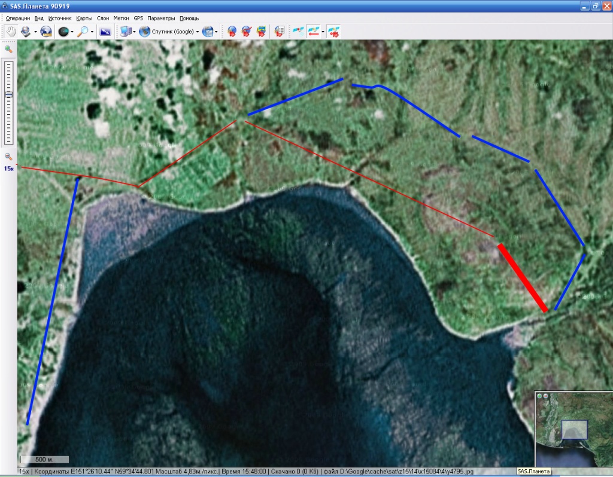Click the dark globe toolbar icon
Viewport: 613px width, 477px height.
(x=63, y=31)
